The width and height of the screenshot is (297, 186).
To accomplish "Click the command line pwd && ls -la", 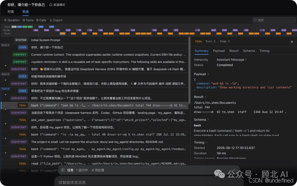I will (x=218, y=83).
